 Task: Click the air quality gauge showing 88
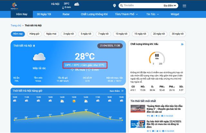[x=157, y=58]
